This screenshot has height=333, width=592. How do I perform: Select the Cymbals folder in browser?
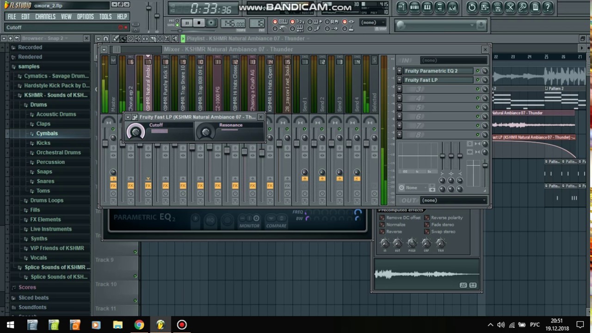47,134
